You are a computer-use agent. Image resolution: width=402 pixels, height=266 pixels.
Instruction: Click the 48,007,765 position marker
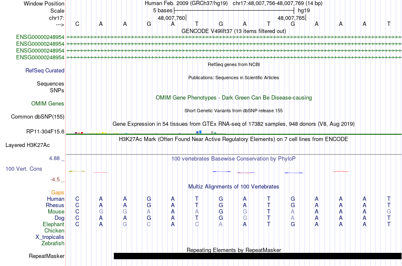point(291,18)
